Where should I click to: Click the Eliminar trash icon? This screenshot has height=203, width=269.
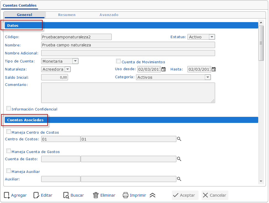96,195
